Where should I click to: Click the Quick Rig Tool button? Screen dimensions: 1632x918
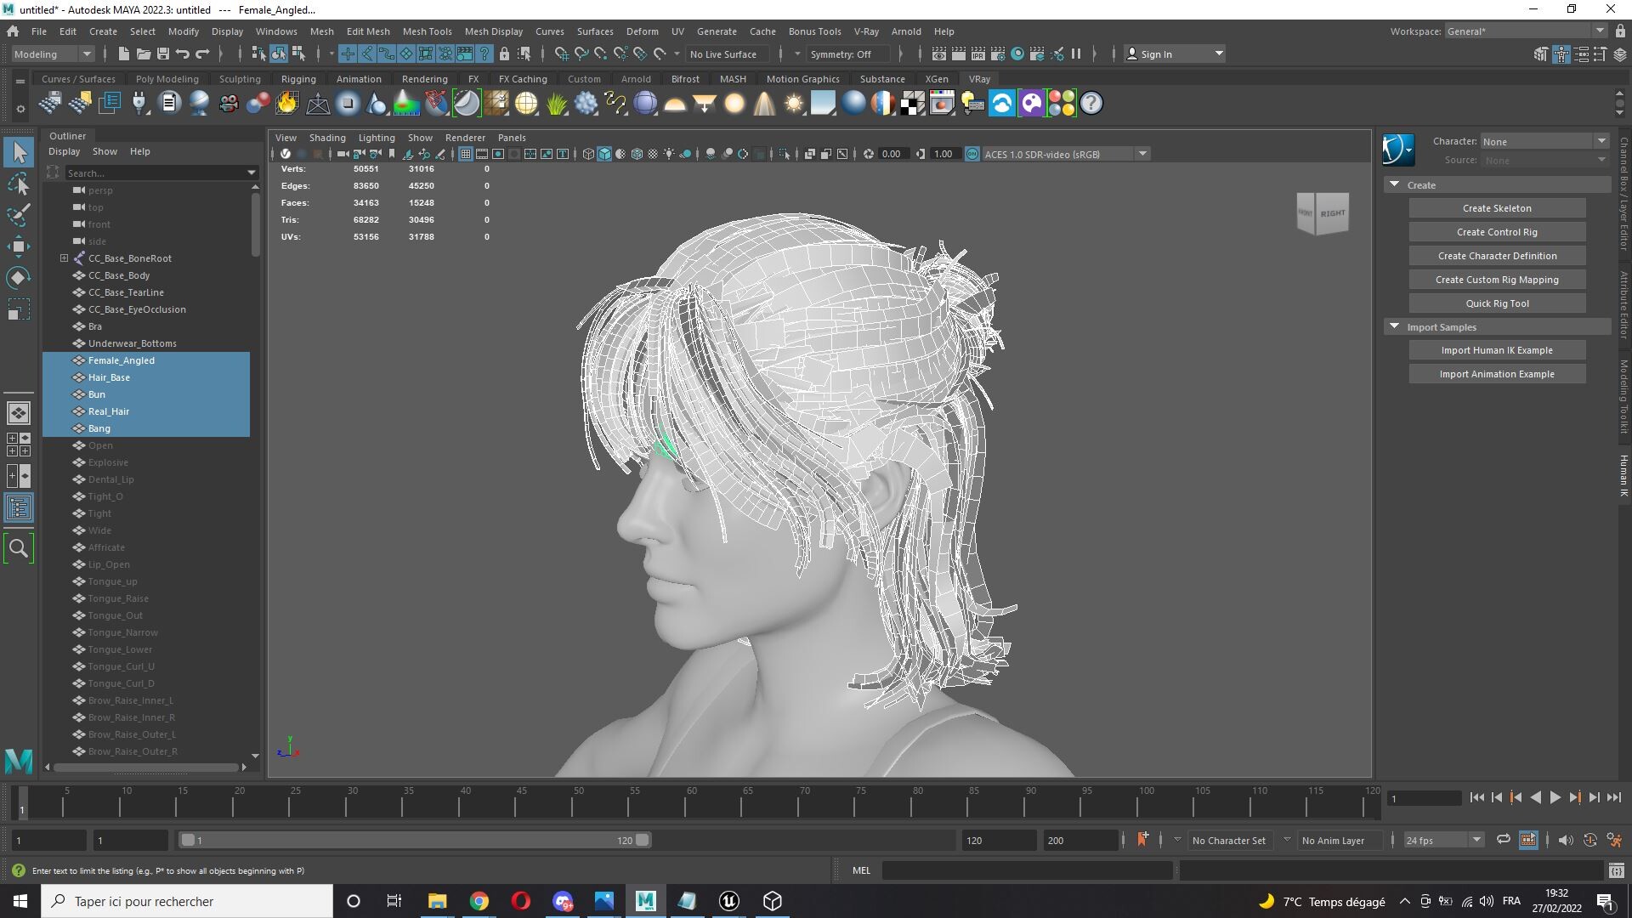click(1497, 303)
